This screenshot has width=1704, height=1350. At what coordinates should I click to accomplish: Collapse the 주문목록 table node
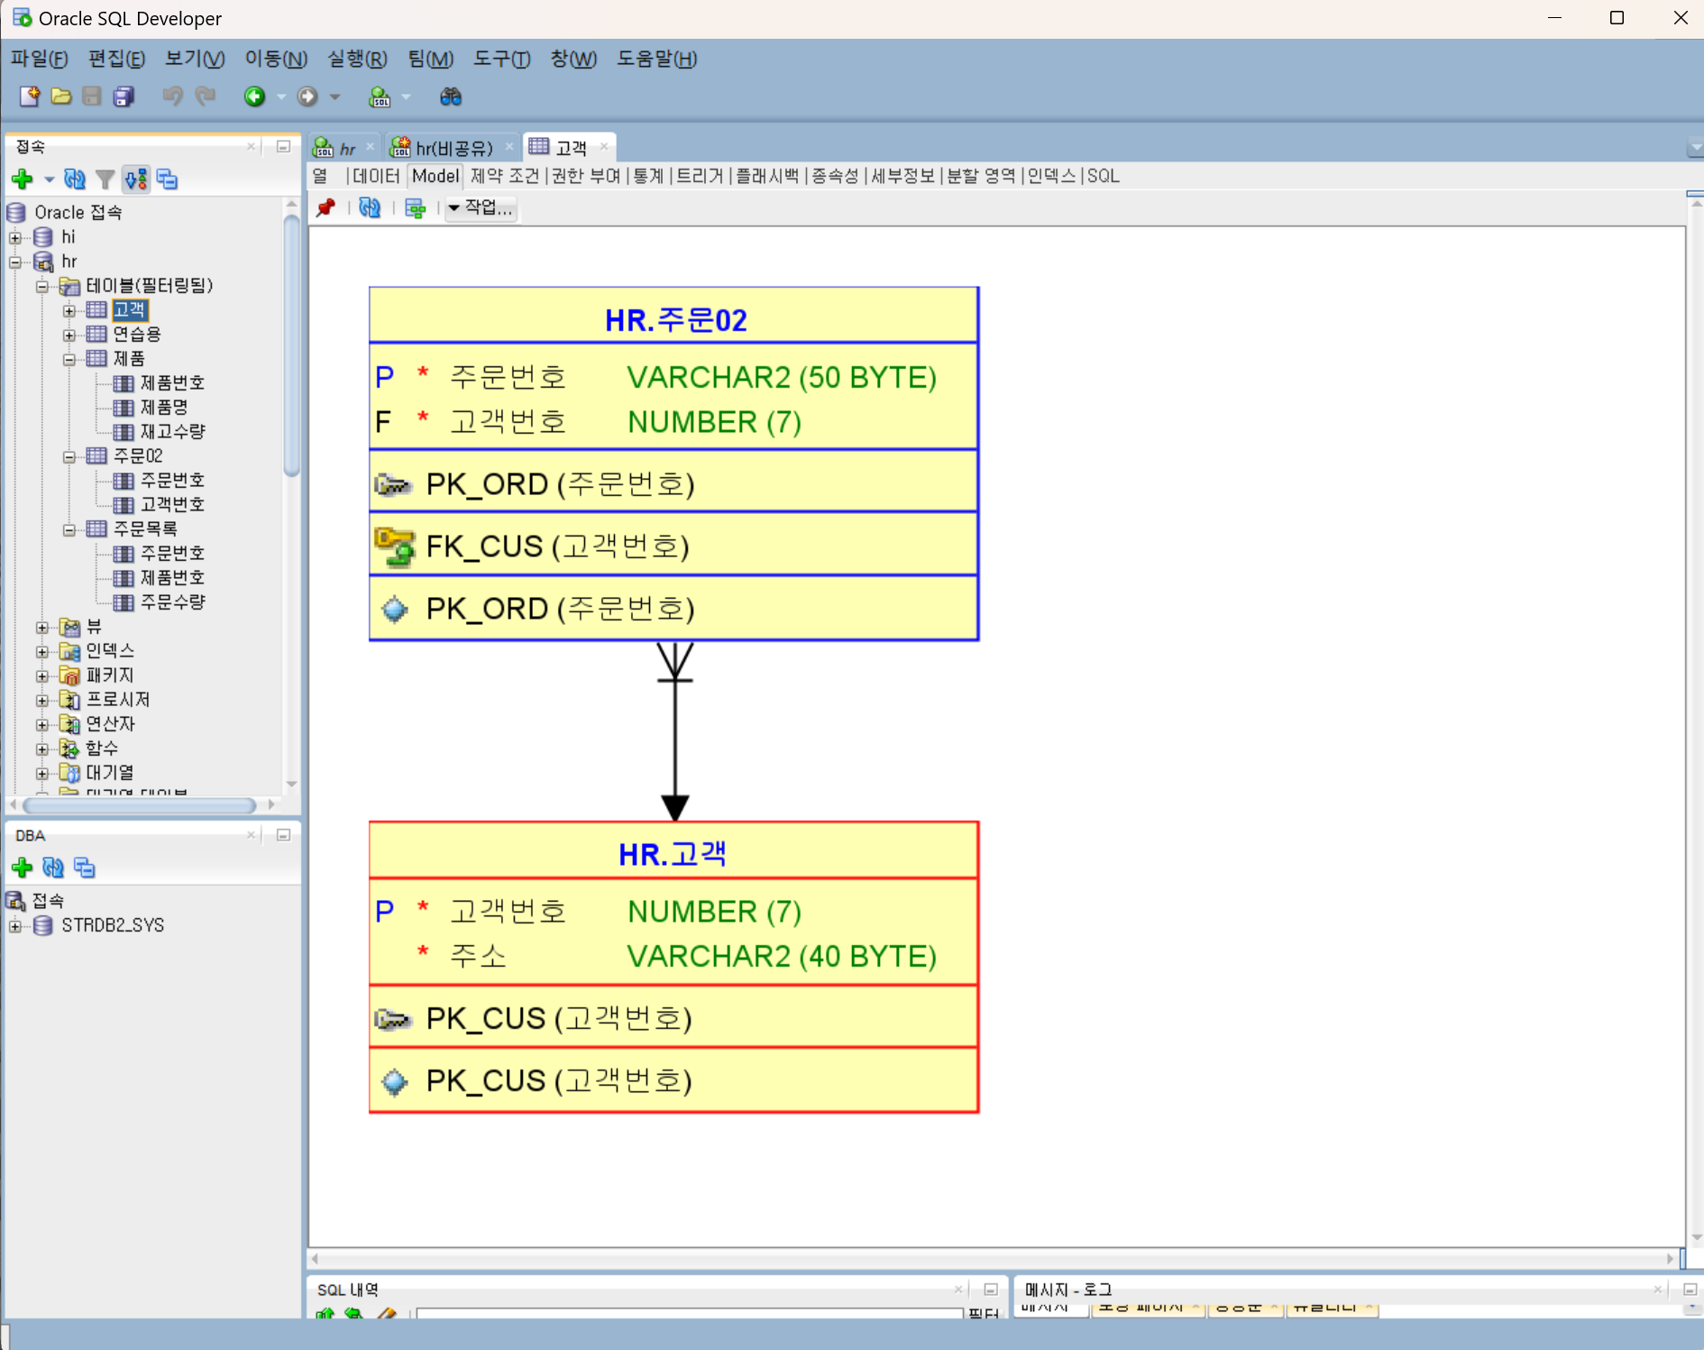tap(69, 530)
